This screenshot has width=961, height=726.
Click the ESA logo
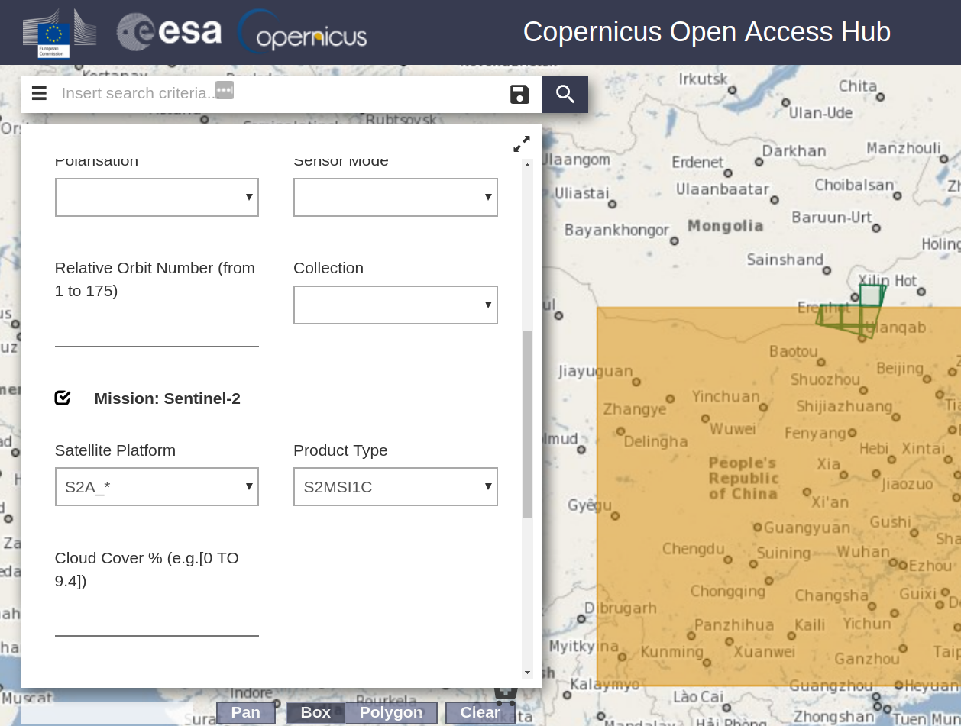pos(169,32)
